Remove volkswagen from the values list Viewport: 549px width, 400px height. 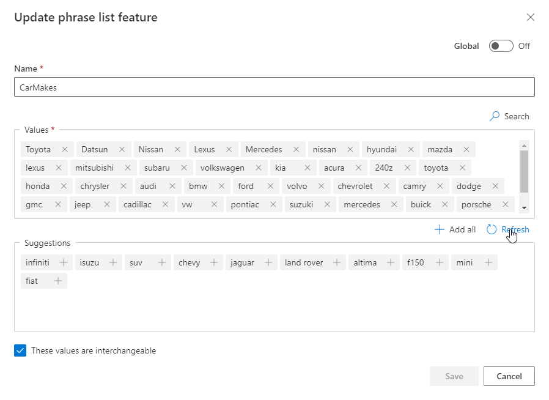(259, 168)
